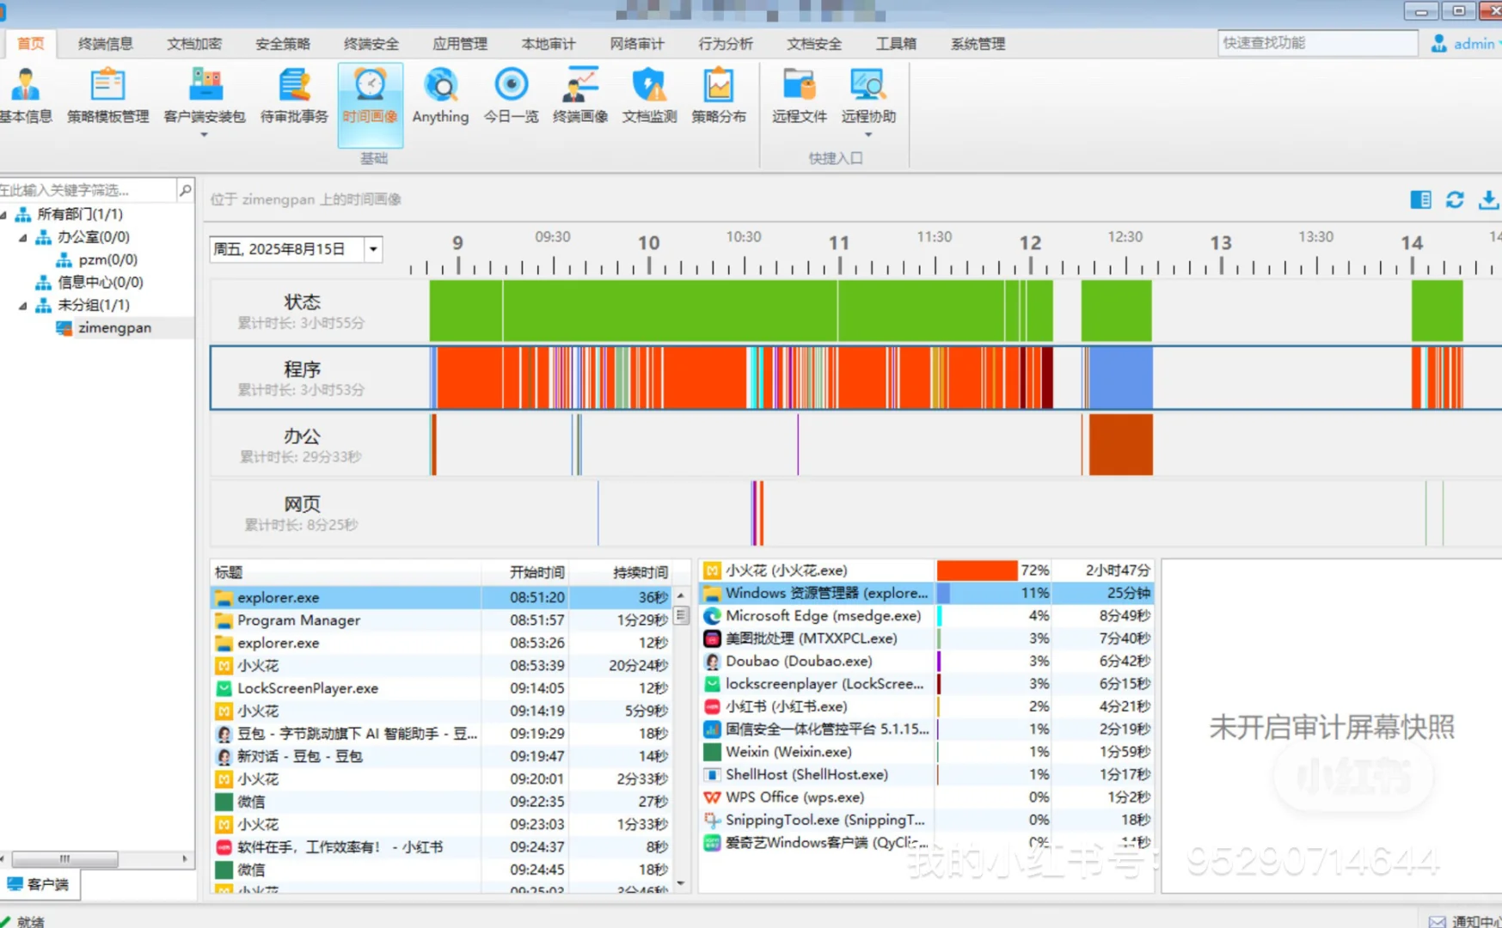Toggle the panel layout icon above the timeline
Image resolution: width=1502 pixels, height=928 pixels.
pyautogui.click(x=1420, y=199)
